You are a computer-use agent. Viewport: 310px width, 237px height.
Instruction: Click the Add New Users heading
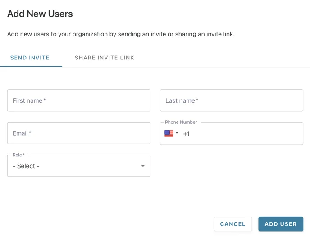[40, 14]
